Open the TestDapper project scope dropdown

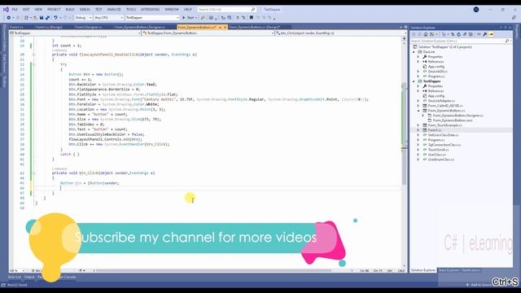pos(75,33)
